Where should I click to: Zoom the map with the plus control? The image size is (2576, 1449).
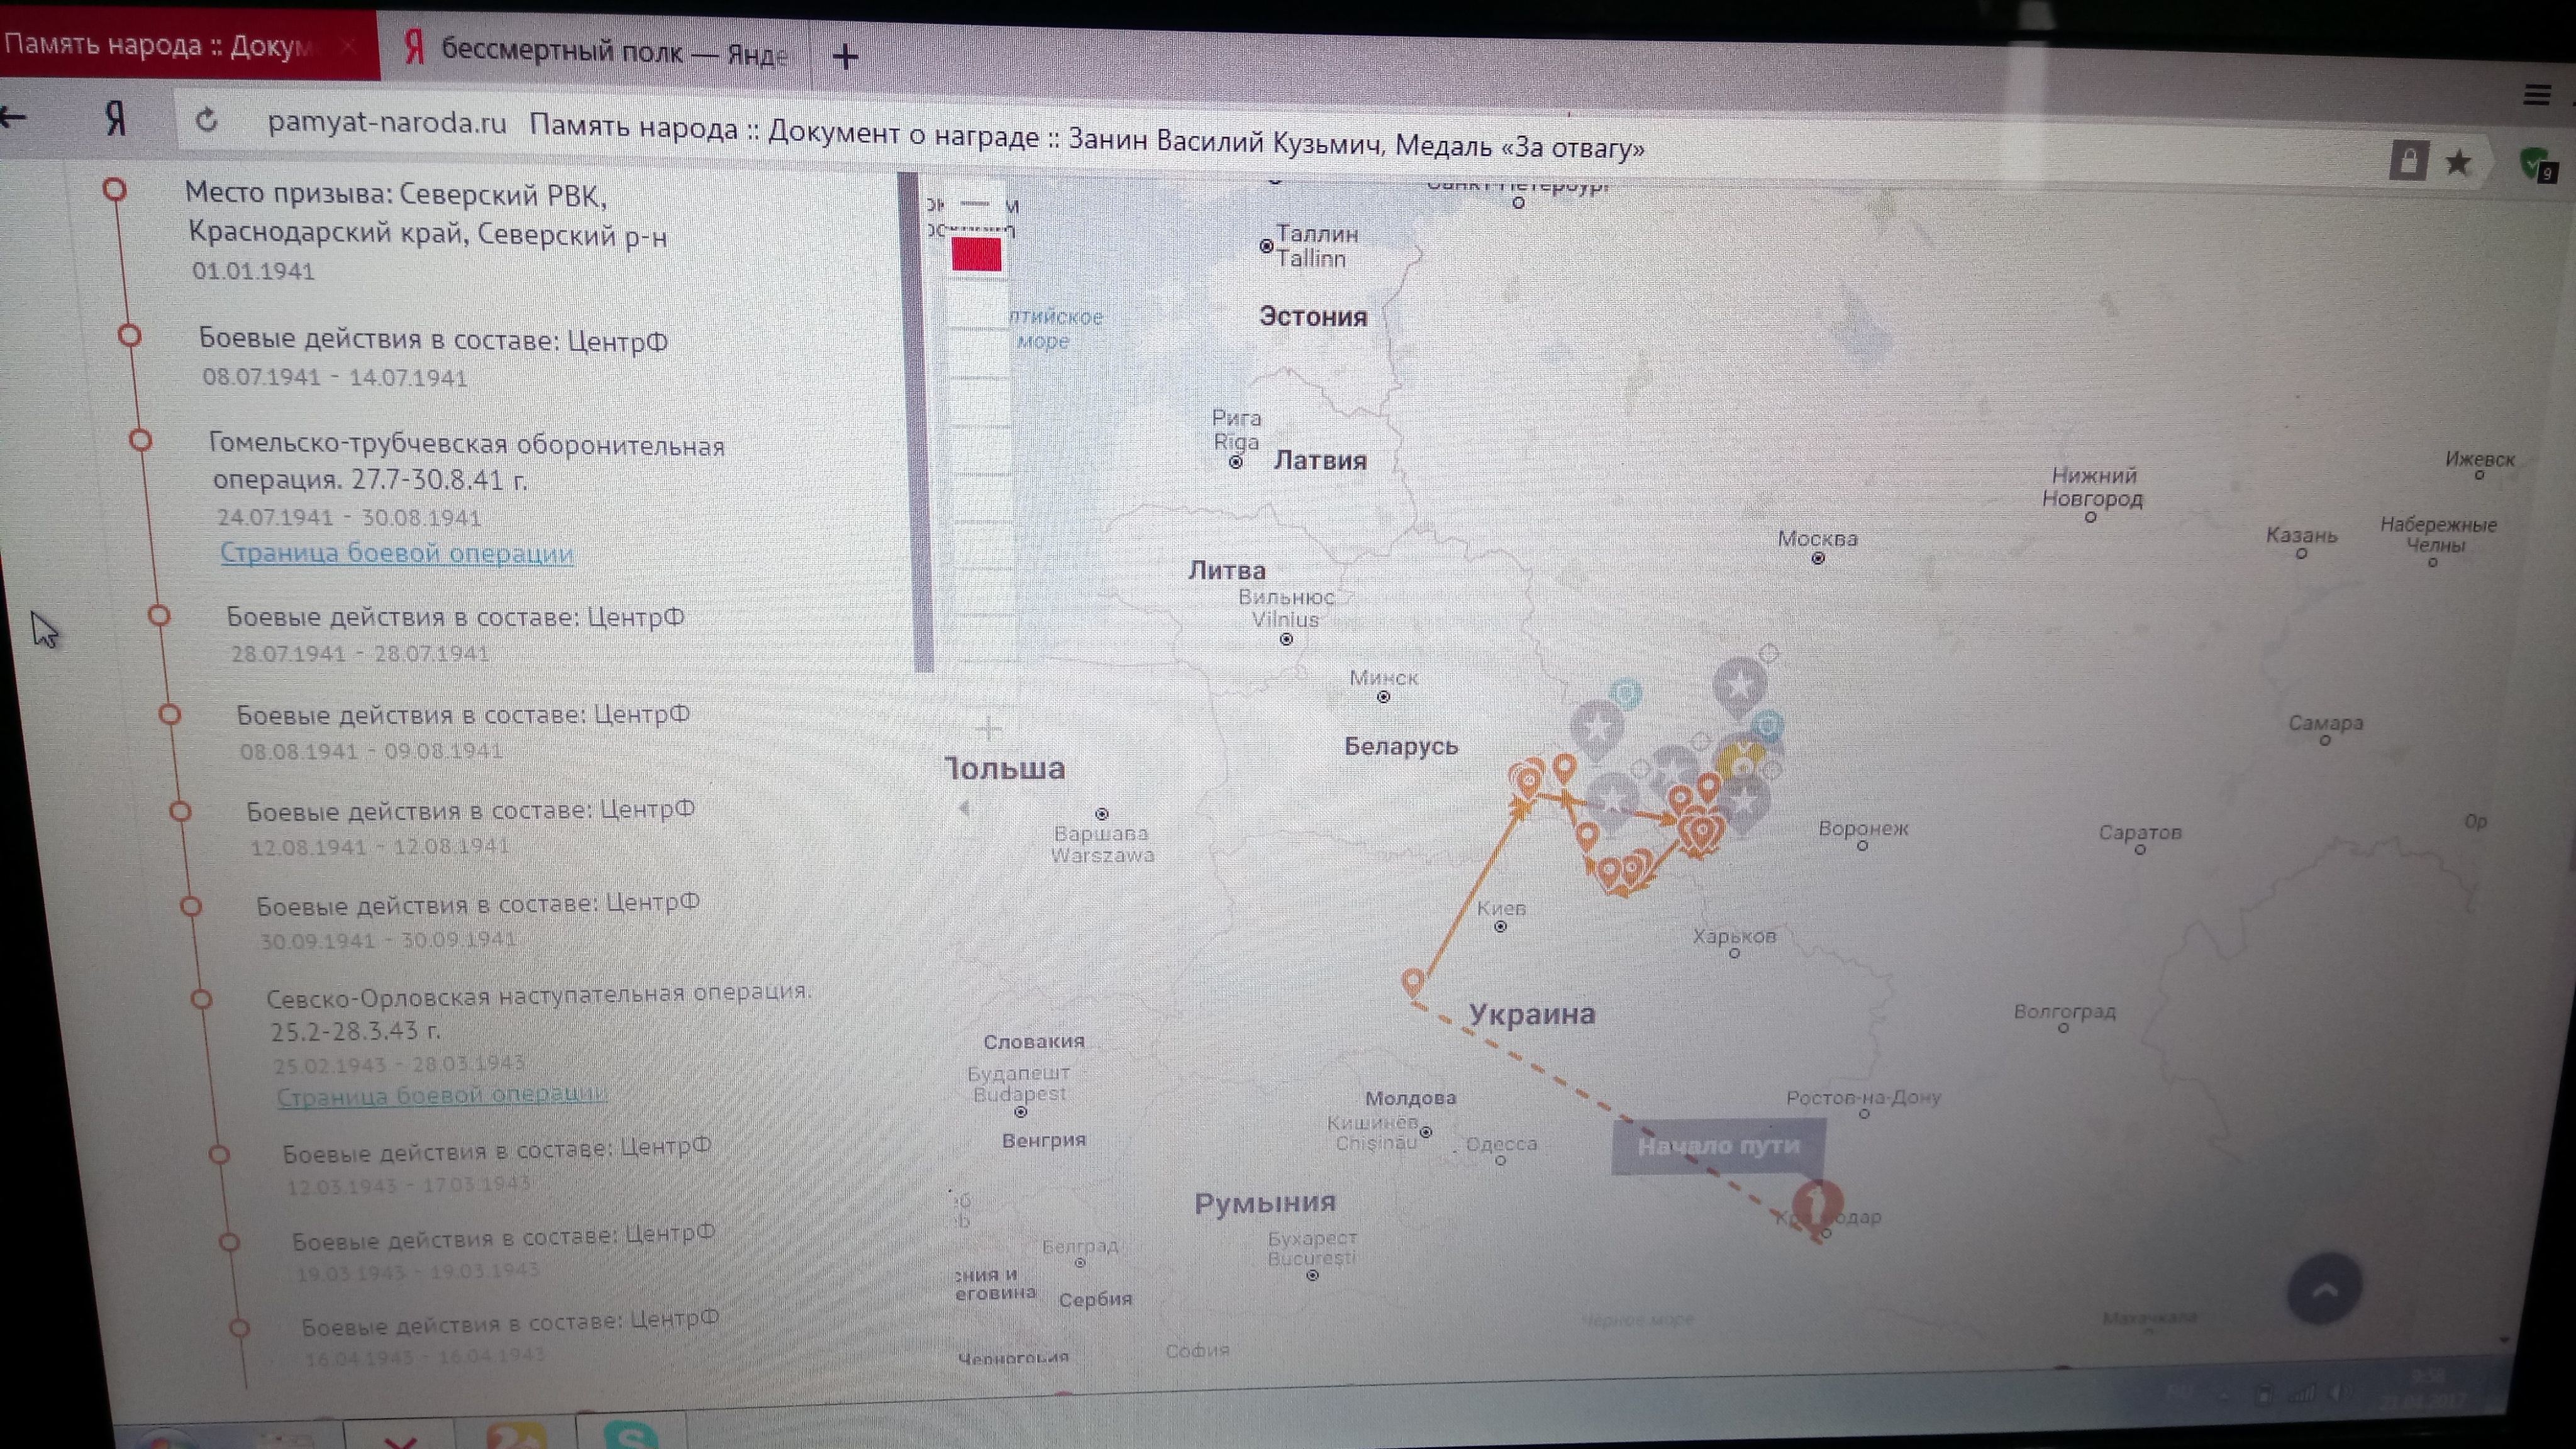pos(988,728)
